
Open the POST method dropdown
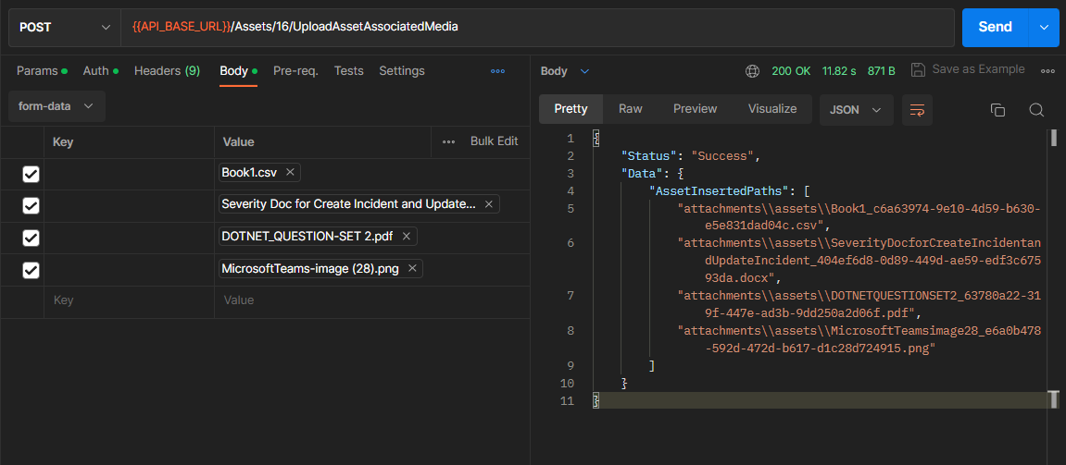[x=64, y=28]
